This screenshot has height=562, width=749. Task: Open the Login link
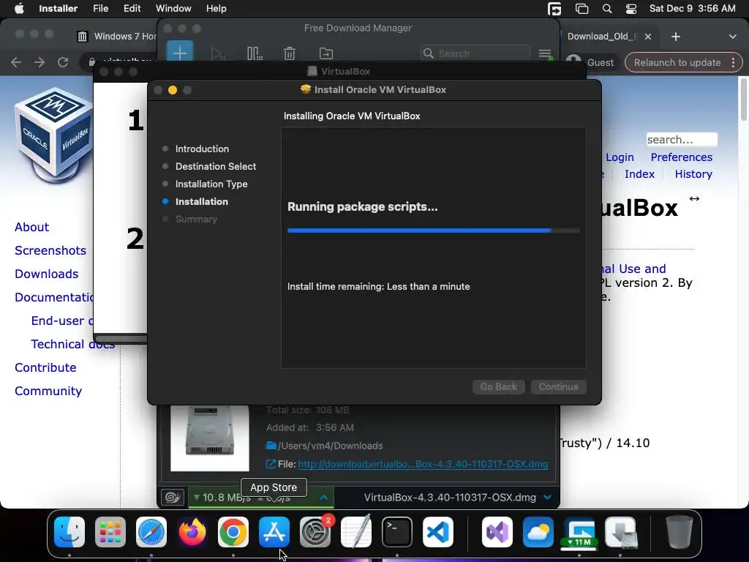(620, 157)
